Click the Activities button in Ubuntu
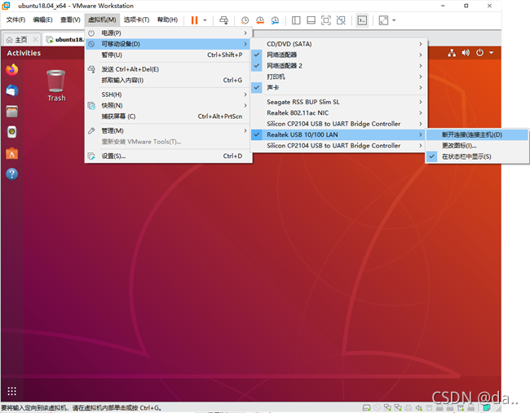The height and width of the screenshot is (413, 530). pos(24,53)
